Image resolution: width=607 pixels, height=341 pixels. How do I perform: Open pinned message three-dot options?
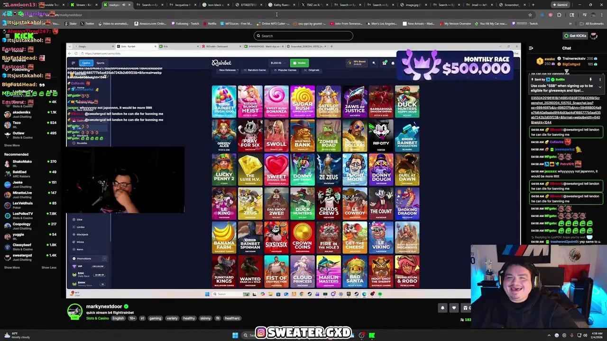click(600, 80)
